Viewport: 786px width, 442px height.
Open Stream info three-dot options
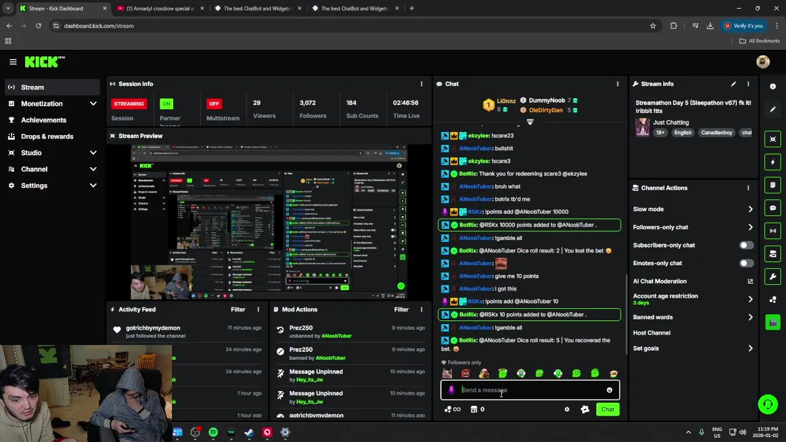point(748,84)
